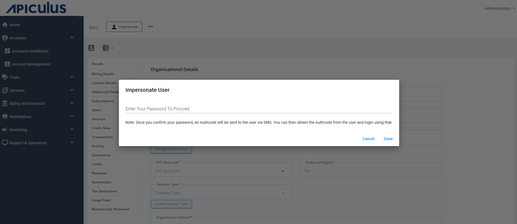Image resolution: width=517 pixels, height=224 pixels.
Task: Open the Usage Feed tab
Action: (101, 200)
